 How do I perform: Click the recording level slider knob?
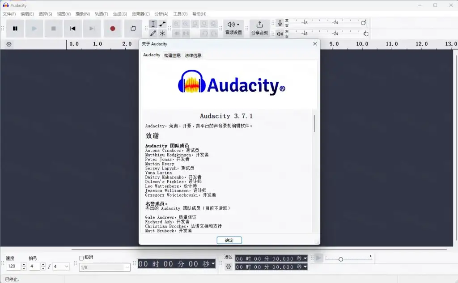pyautogui.click(x=363, y=23)
